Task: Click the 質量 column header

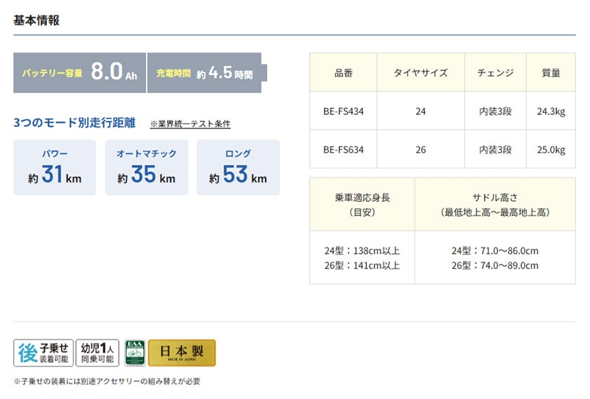Action: click(x=551, y=72)
